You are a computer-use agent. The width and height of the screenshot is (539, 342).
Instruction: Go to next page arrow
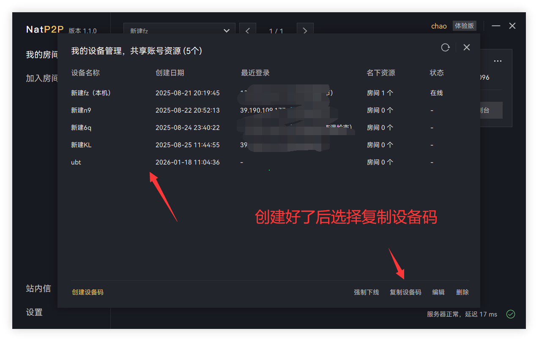[x=305, y=31]
